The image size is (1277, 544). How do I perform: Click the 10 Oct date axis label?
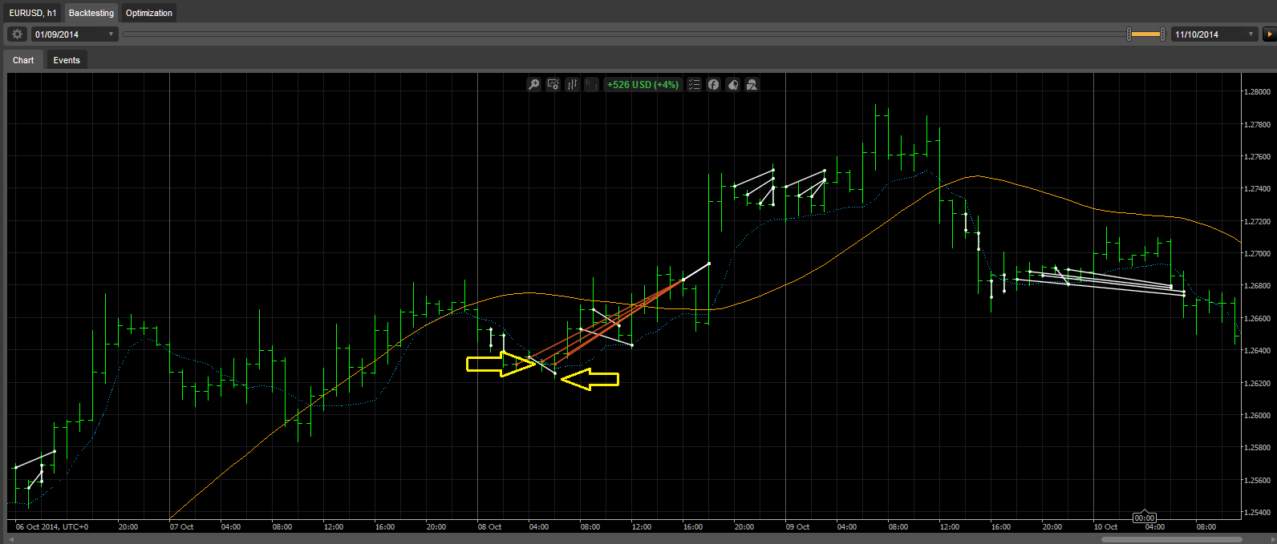(x=1105, y=527)
